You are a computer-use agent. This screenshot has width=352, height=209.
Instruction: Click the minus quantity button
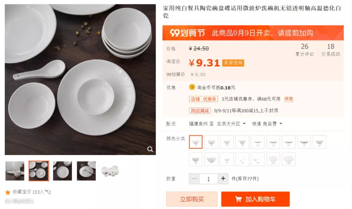pos(194,179)
